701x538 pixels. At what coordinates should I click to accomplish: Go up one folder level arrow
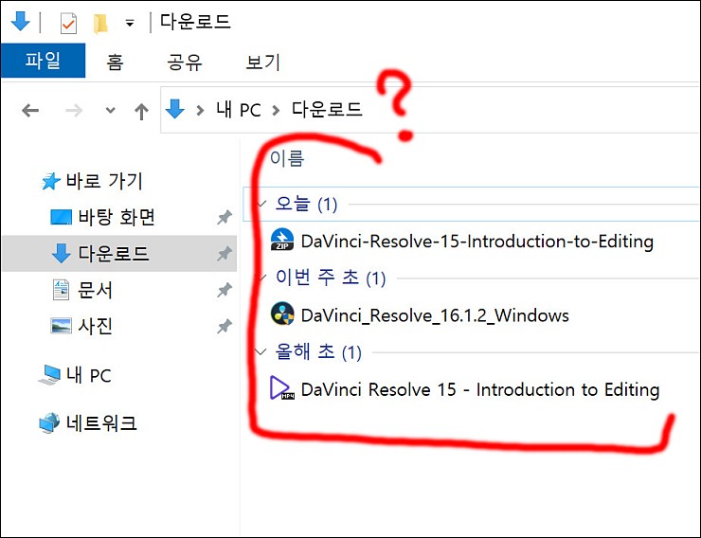coord(142,111)
